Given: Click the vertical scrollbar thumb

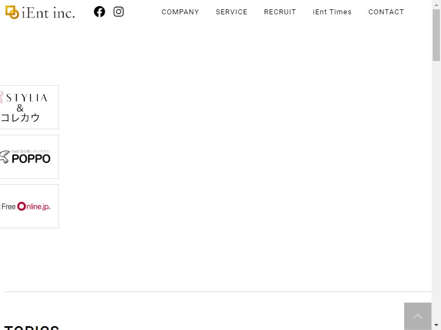Looking at the screenshot, I should 436,35.
